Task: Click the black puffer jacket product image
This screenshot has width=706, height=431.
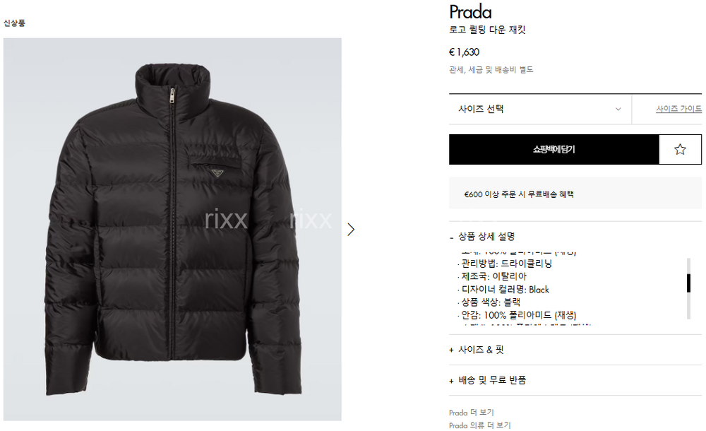Action: pos(172,230)
